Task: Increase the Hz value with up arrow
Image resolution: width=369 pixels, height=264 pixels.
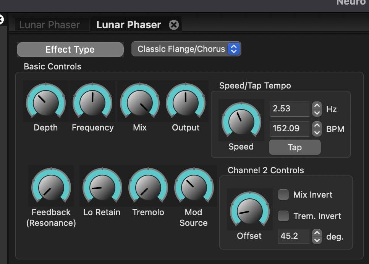Action: 317,105
